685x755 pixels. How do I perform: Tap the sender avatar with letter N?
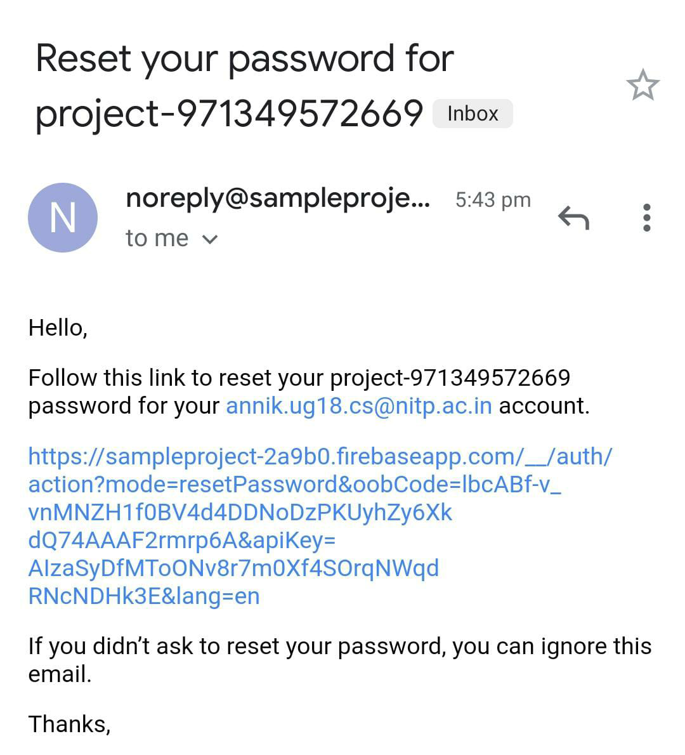coord(63,218)
